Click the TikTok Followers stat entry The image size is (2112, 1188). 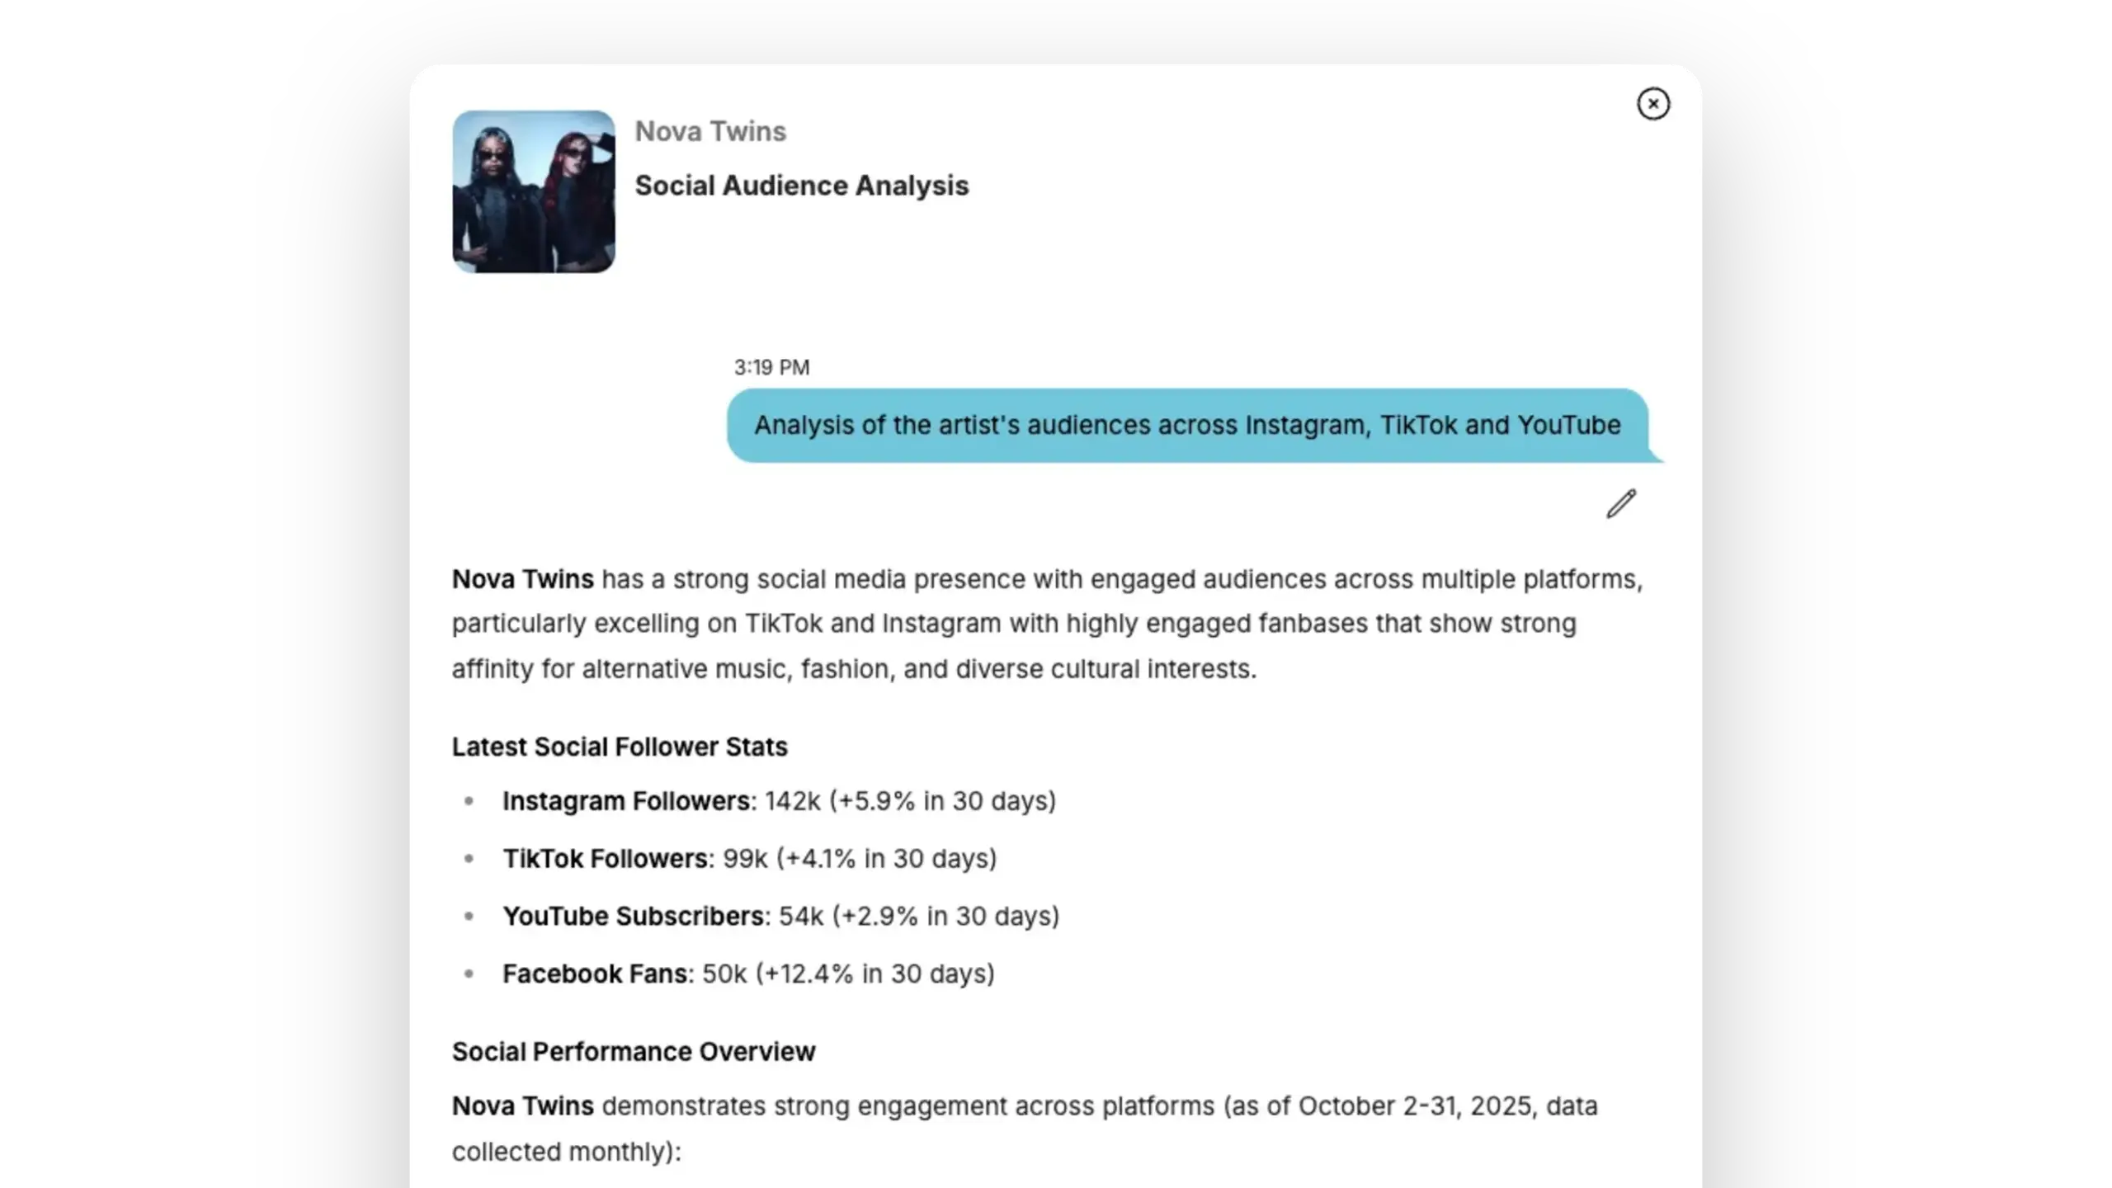pos(749,858)
